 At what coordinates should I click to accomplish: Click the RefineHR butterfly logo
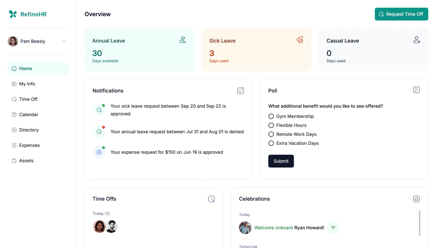tap(13, 14)
